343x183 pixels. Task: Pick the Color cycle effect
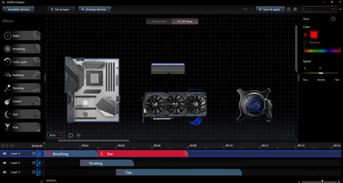(x=21, y=62)
